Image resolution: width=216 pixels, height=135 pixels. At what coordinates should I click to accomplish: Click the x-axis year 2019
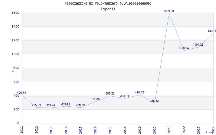click(140, 130)
